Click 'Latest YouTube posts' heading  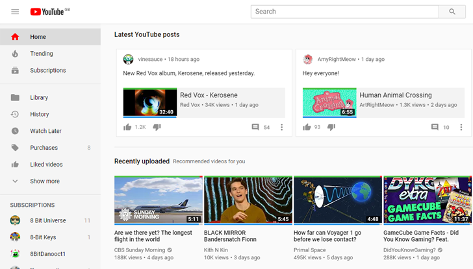[x=147, y=34]
